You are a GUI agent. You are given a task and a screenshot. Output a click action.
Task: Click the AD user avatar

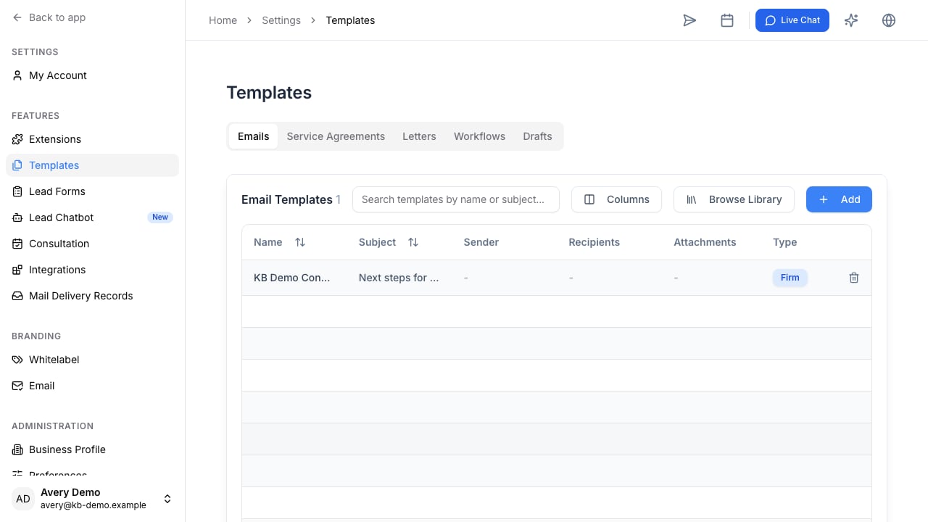pos(23,499)
